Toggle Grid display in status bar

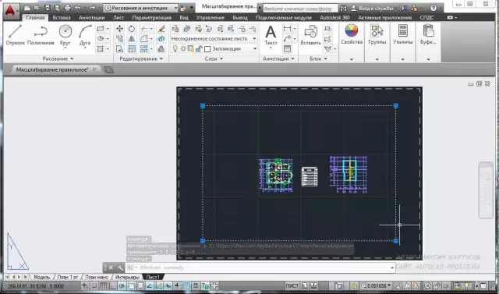point(104,285)
